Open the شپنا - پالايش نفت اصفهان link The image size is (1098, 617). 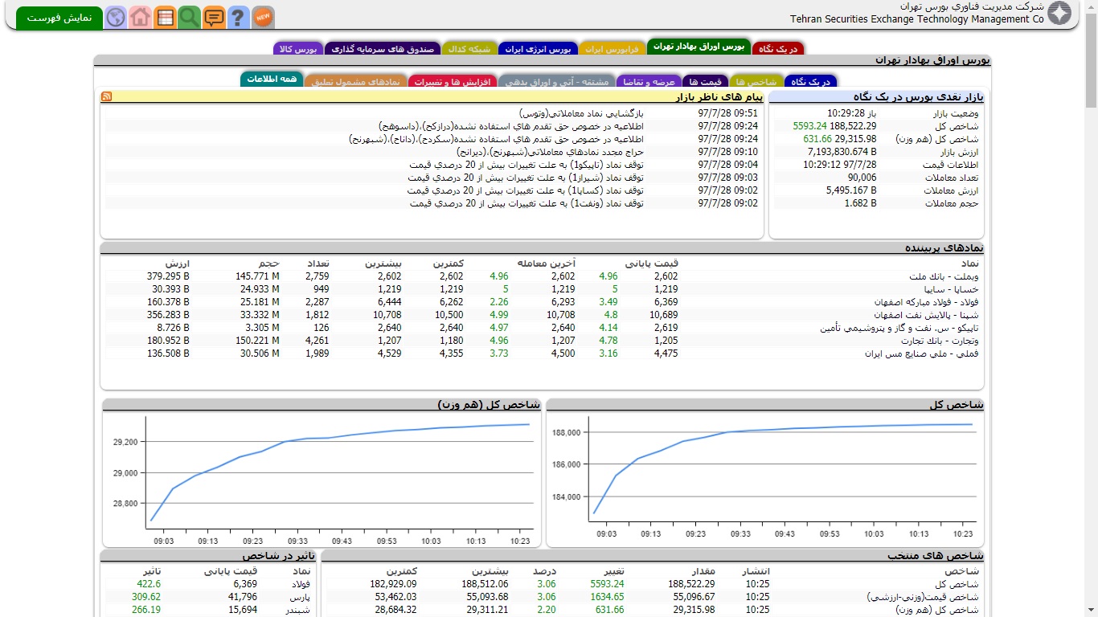[x=924, y=315]
